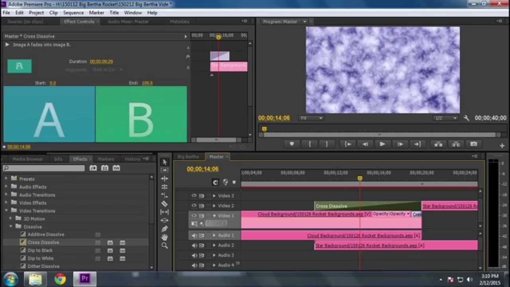Screen dimensions: 510x287
Task: Click the Lift button in Program monitor
Action: [x=438, y=144]
